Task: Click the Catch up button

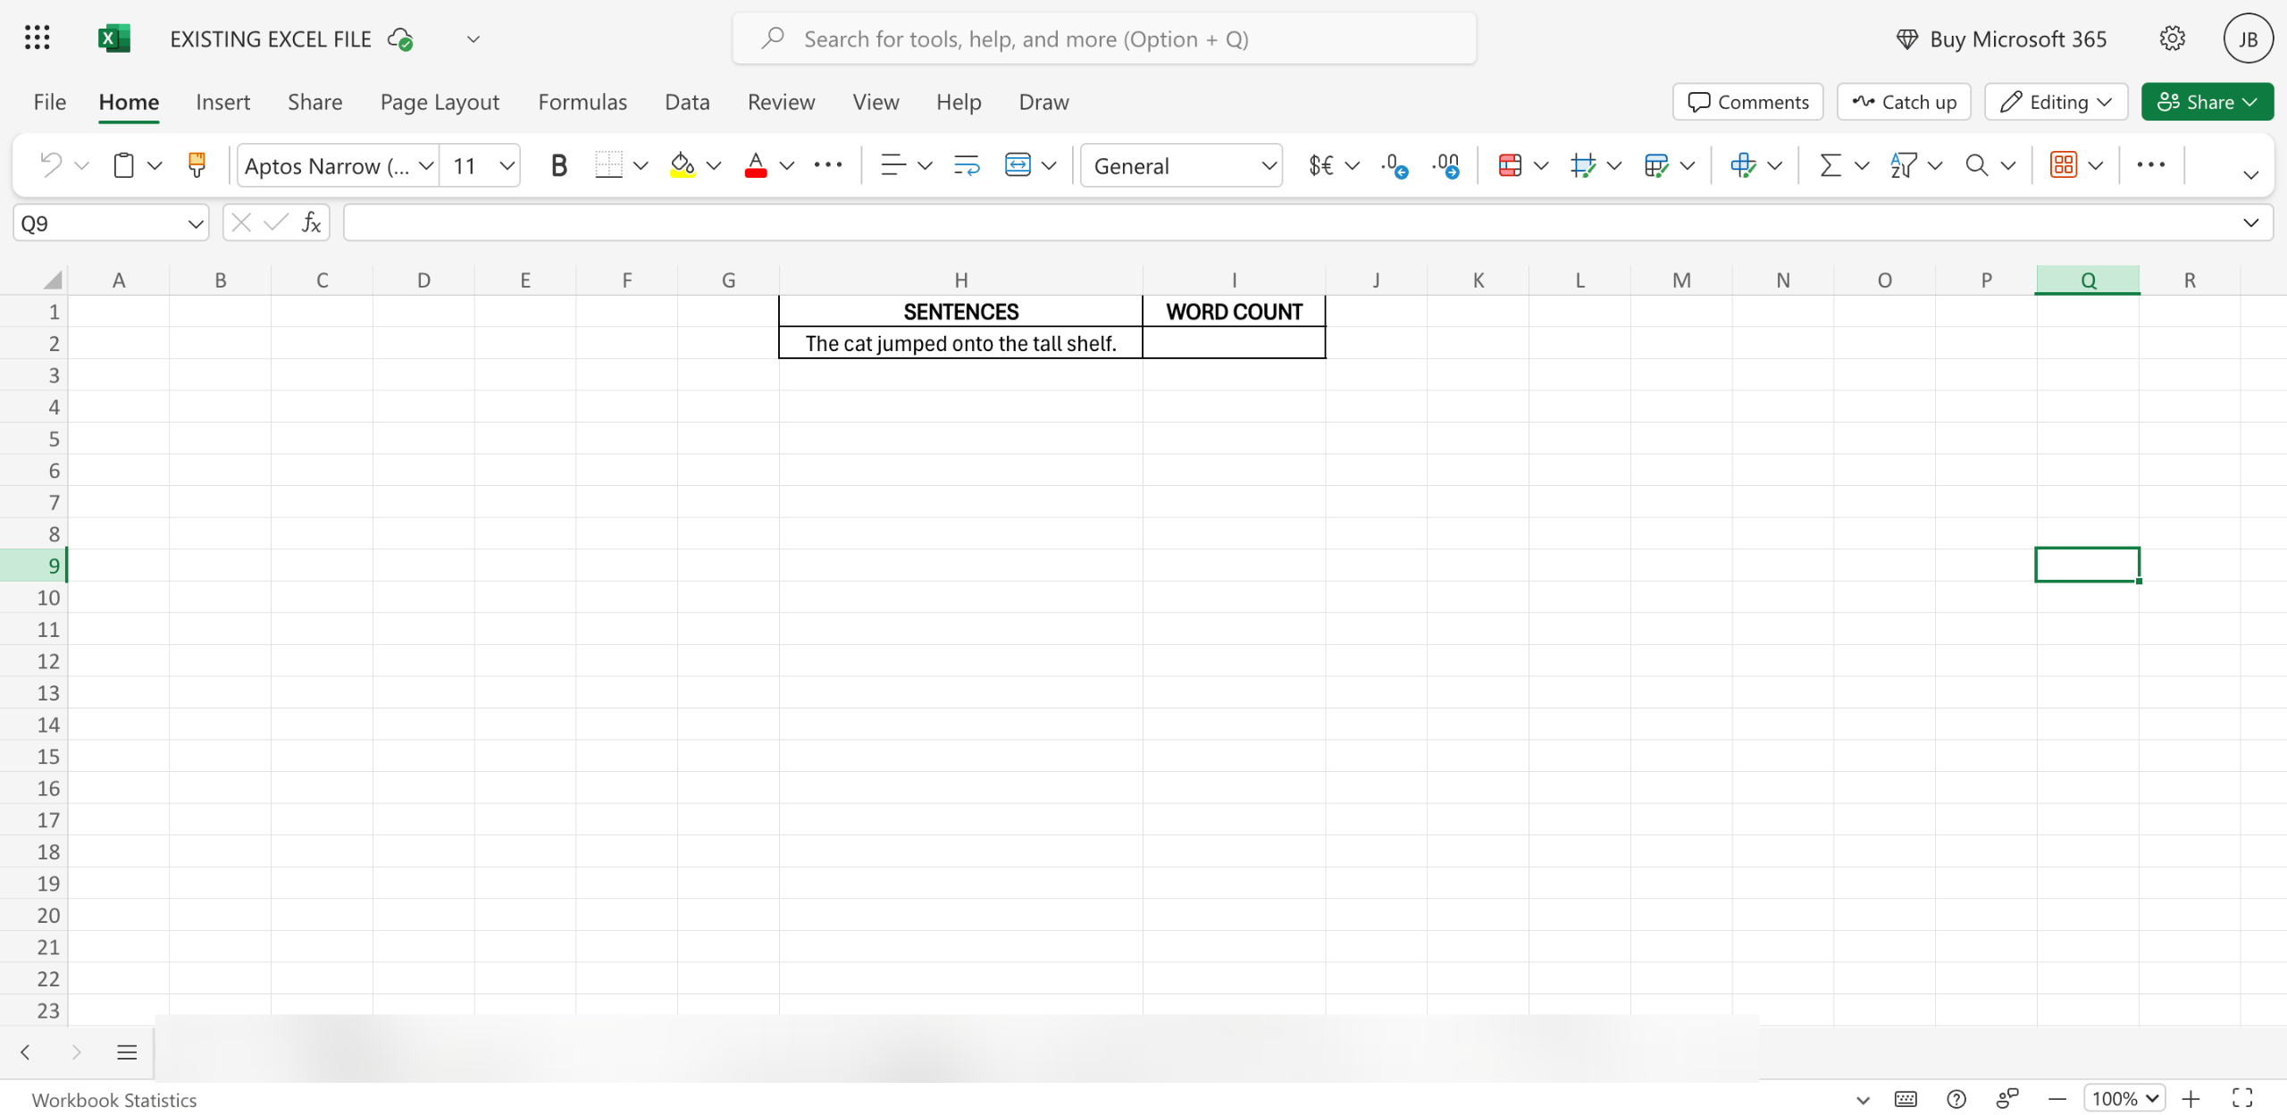Action: pos(1904,102)
